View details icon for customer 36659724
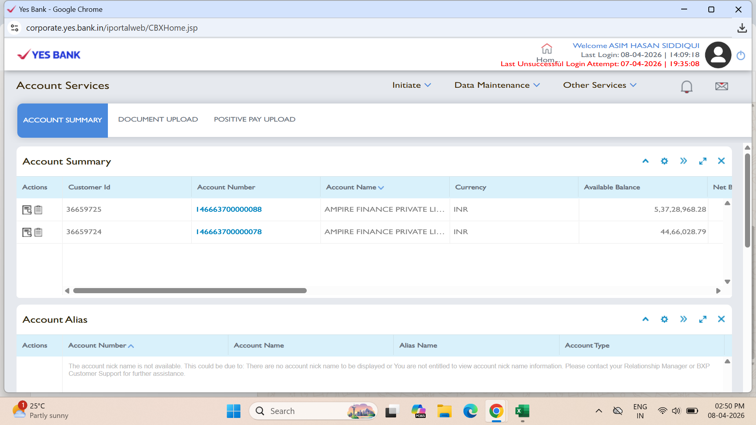 [27, 232]
